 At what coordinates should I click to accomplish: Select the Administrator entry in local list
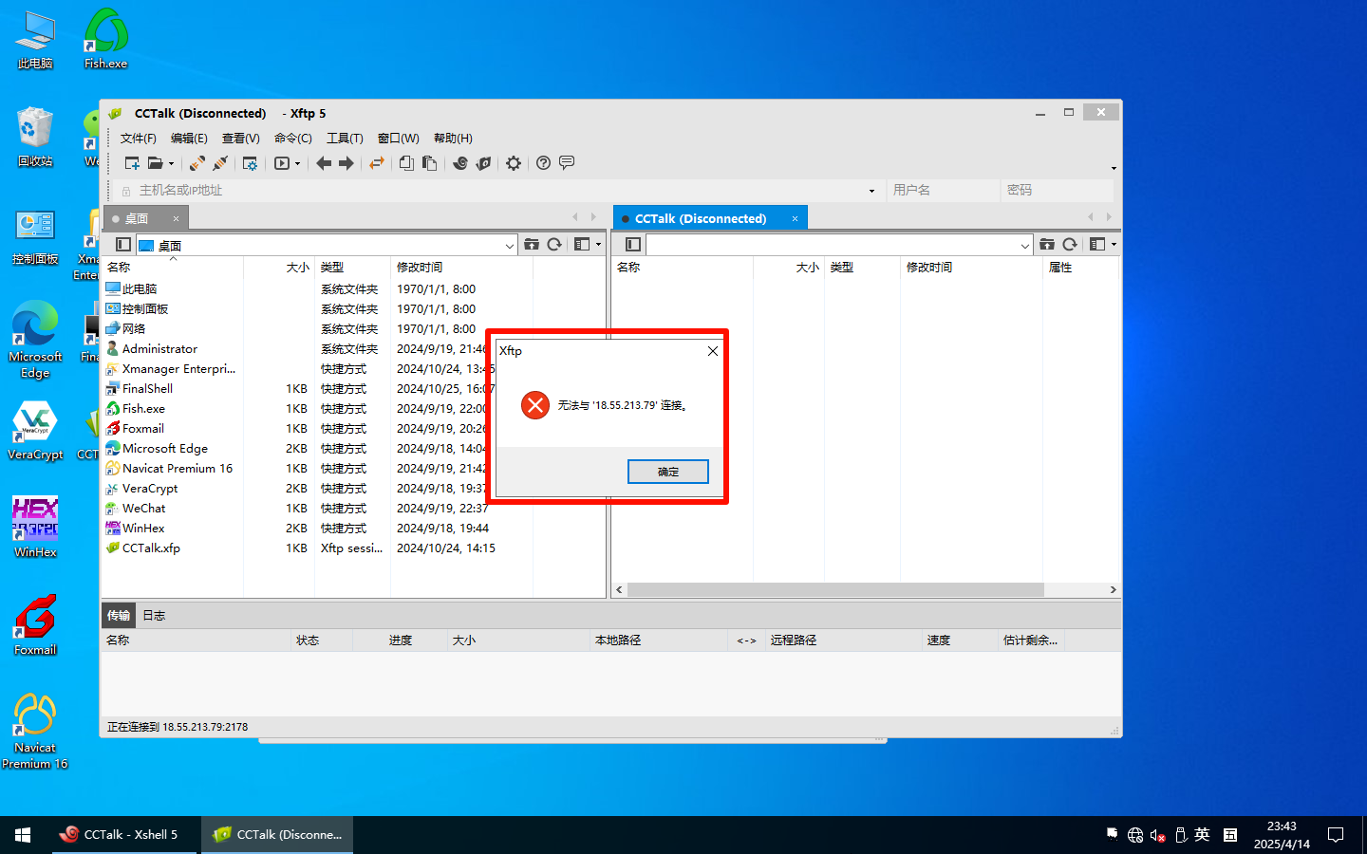coord(159,349)
